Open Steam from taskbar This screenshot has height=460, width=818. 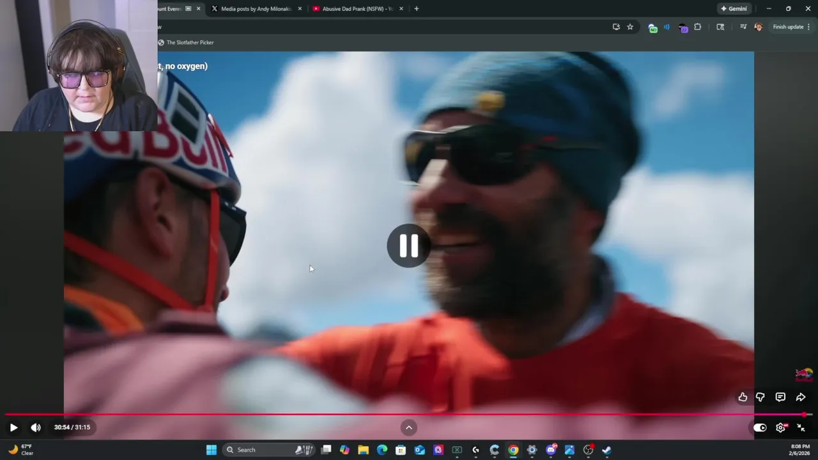(x=606, y=450)
